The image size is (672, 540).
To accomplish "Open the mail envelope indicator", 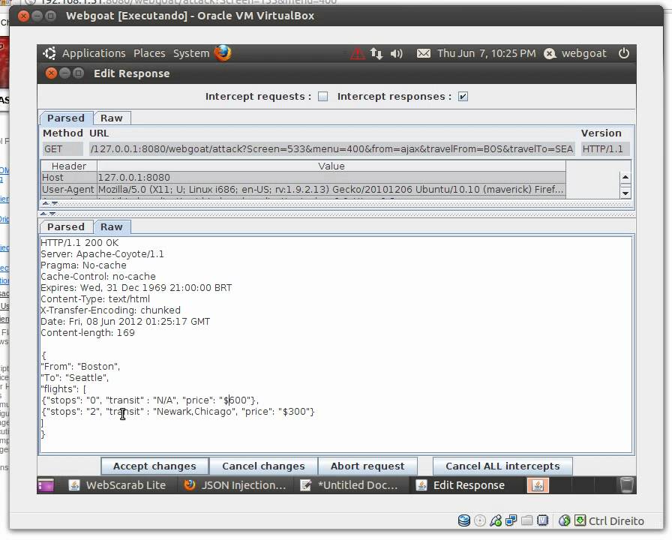I will (x=424, y=53).
